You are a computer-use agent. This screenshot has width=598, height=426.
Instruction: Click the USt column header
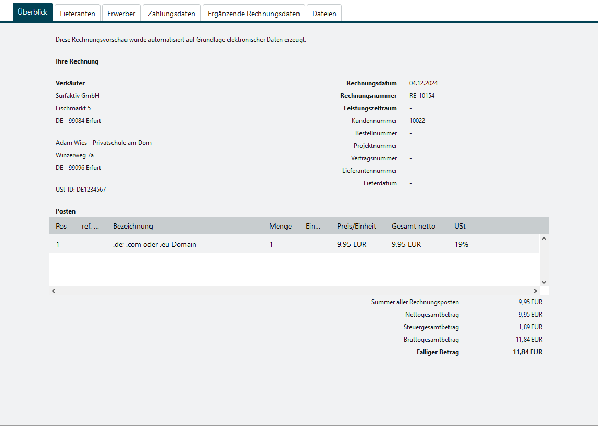click(460, 226)
